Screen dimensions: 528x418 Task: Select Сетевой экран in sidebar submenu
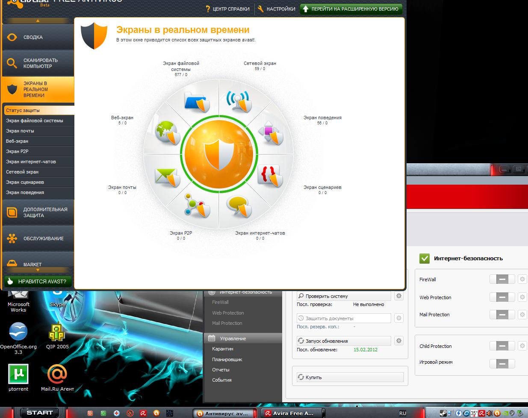click(39, 172)
